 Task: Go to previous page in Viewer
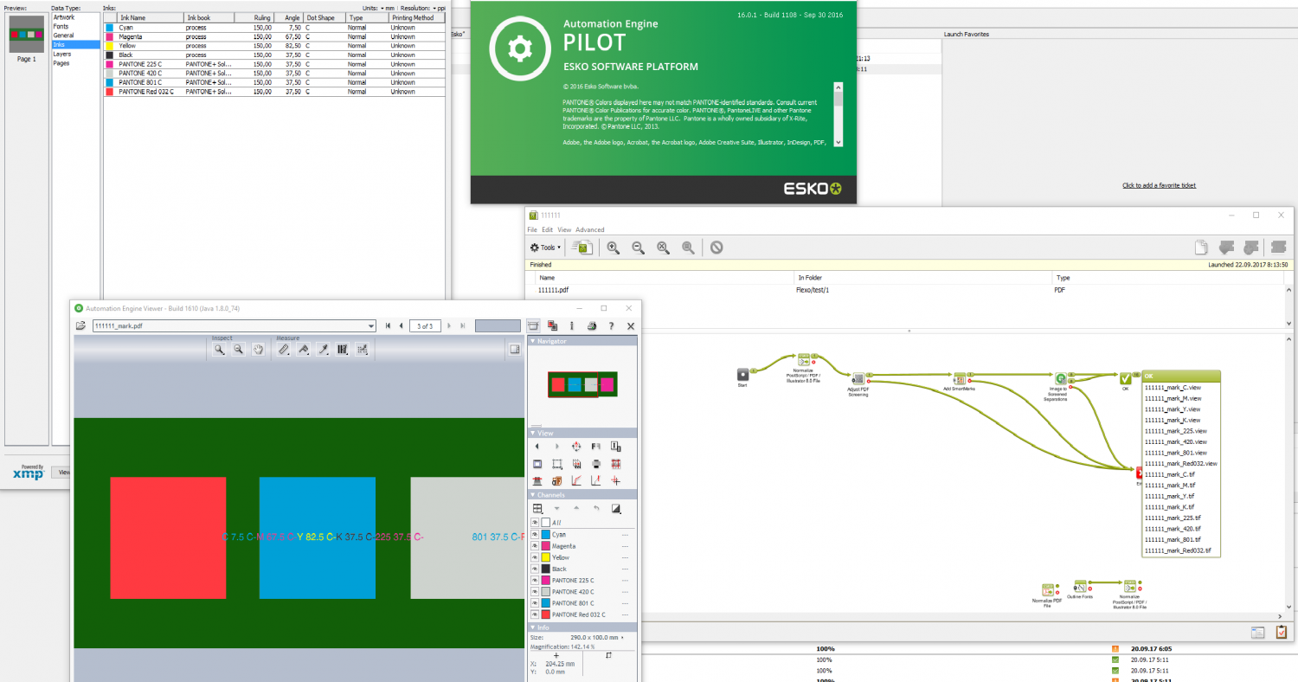(x=401, y=326)
